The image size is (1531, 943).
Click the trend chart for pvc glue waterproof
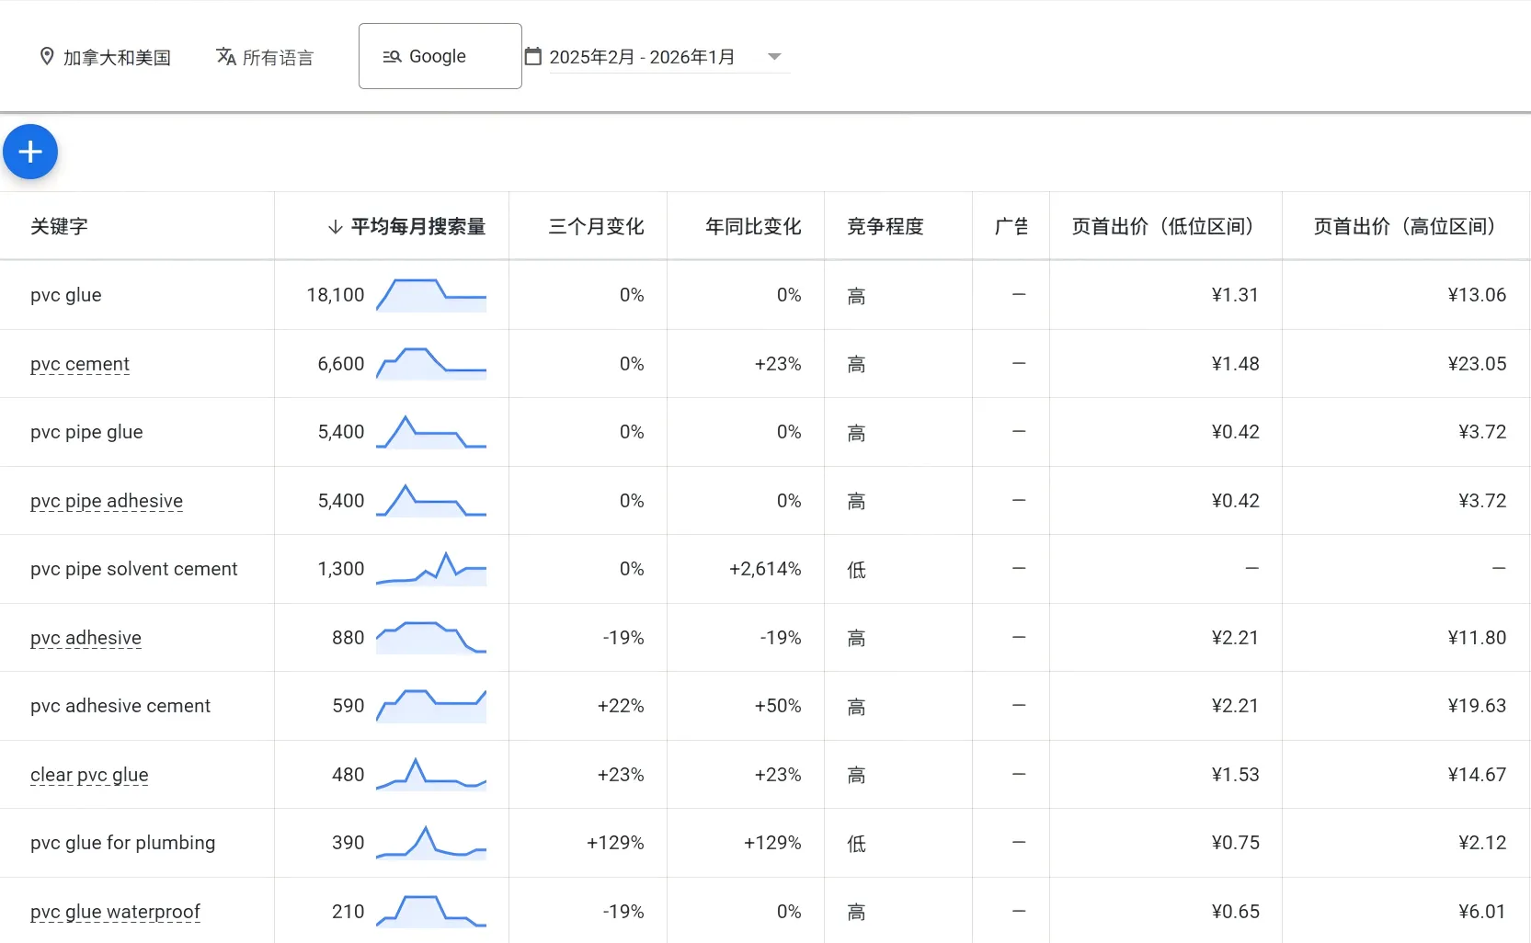431,912
